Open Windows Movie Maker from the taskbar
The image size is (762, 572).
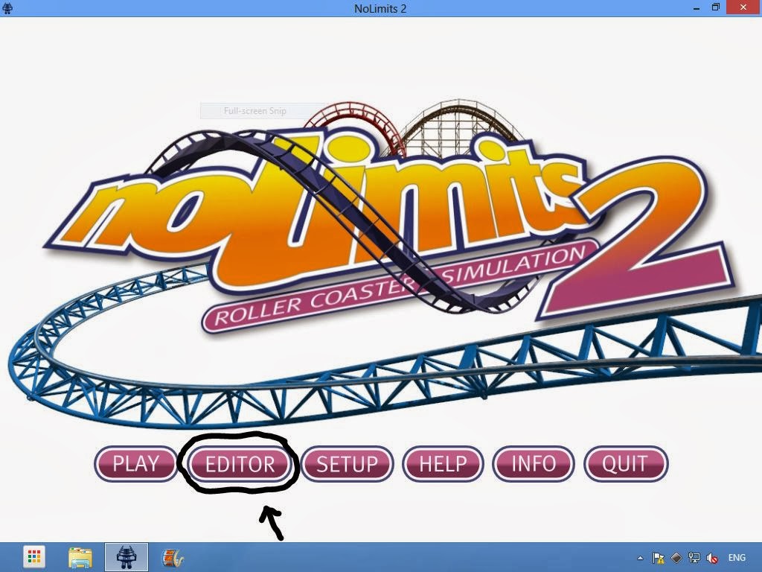pos(172,556)
